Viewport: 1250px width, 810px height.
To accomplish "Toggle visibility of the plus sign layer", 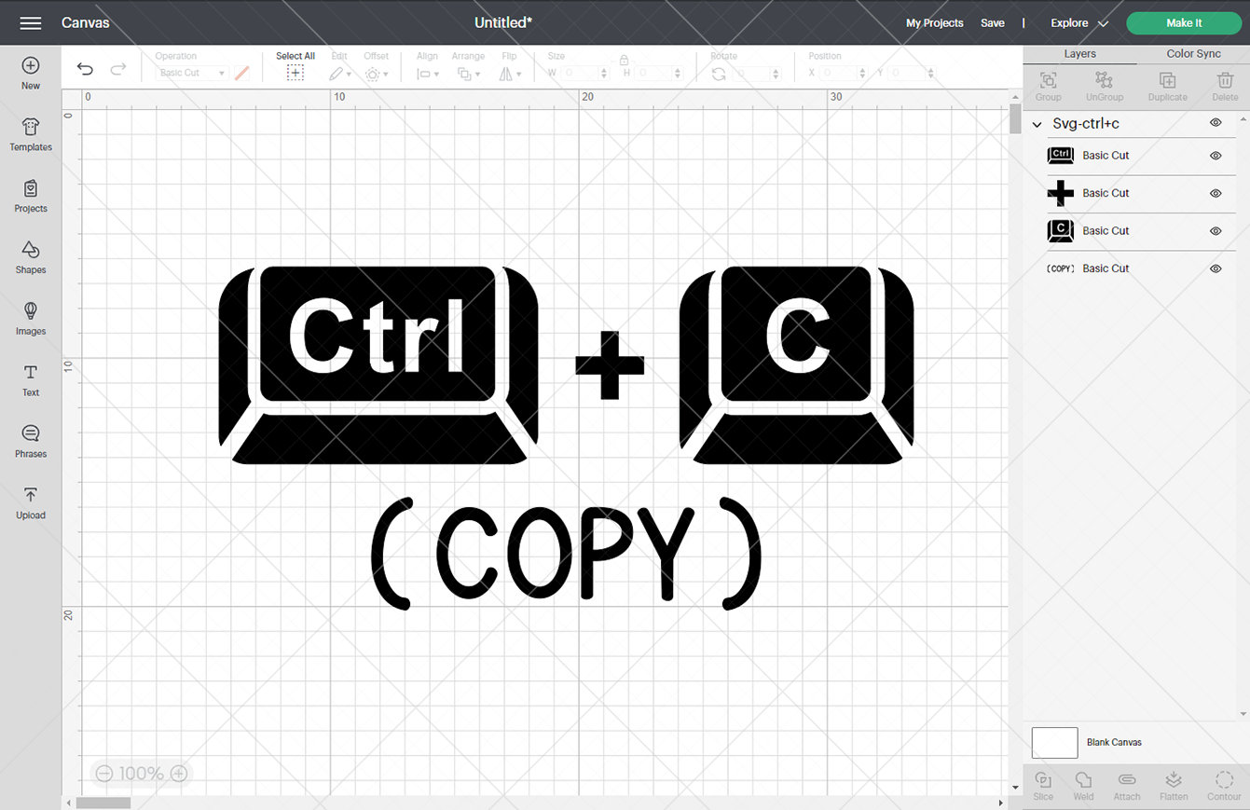I will pos(1216,193).
